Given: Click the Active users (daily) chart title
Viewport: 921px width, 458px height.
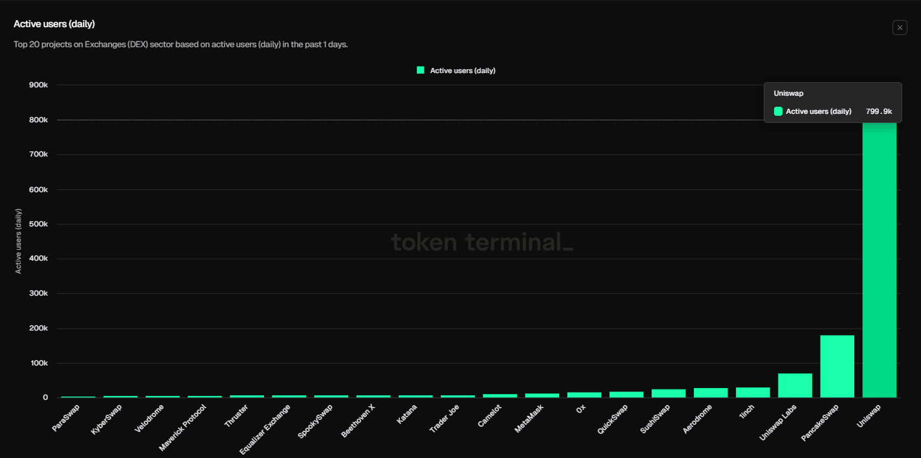Looking at the screenshot, I should [54, 23].
